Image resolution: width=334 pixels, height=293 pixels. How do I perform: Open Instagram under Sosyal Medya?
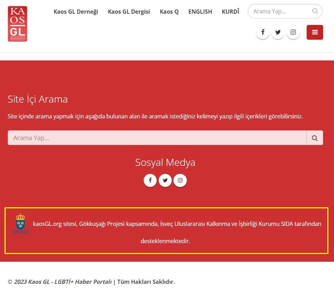click(180, 181)
